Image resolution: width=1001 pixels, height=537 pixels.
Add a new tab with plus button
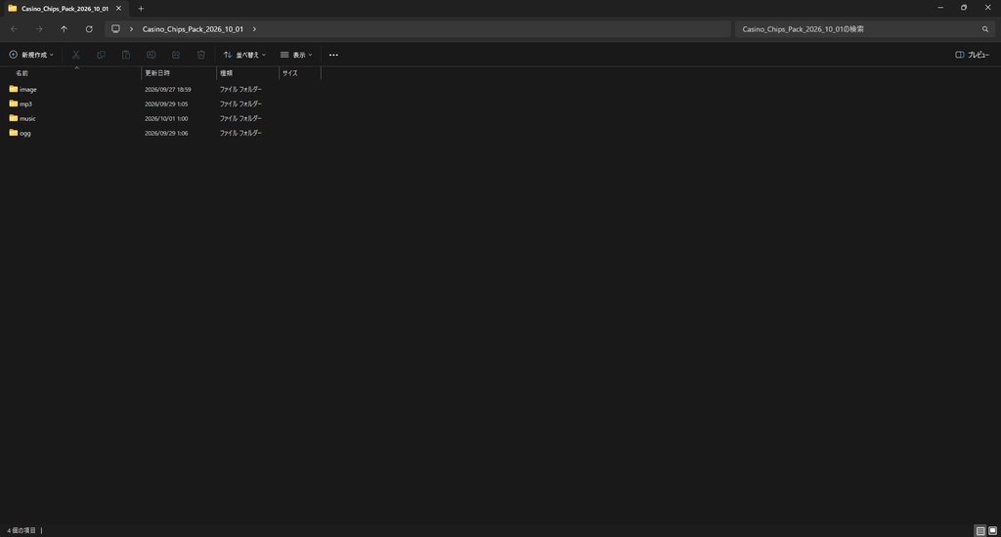tap(141, 9)
